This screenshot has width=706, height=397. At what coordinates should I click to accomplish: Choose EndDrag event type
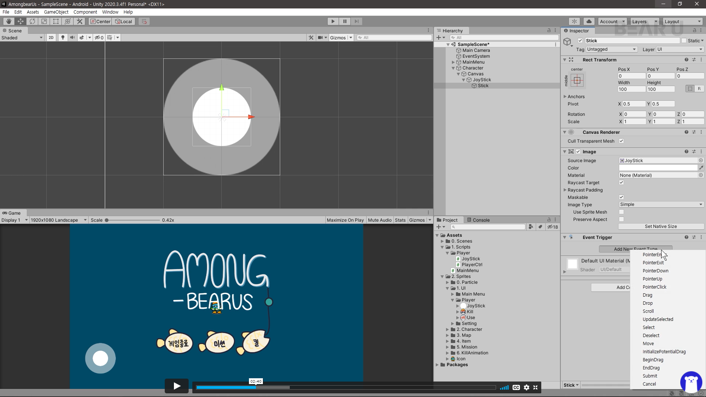[x=651, y=368]
